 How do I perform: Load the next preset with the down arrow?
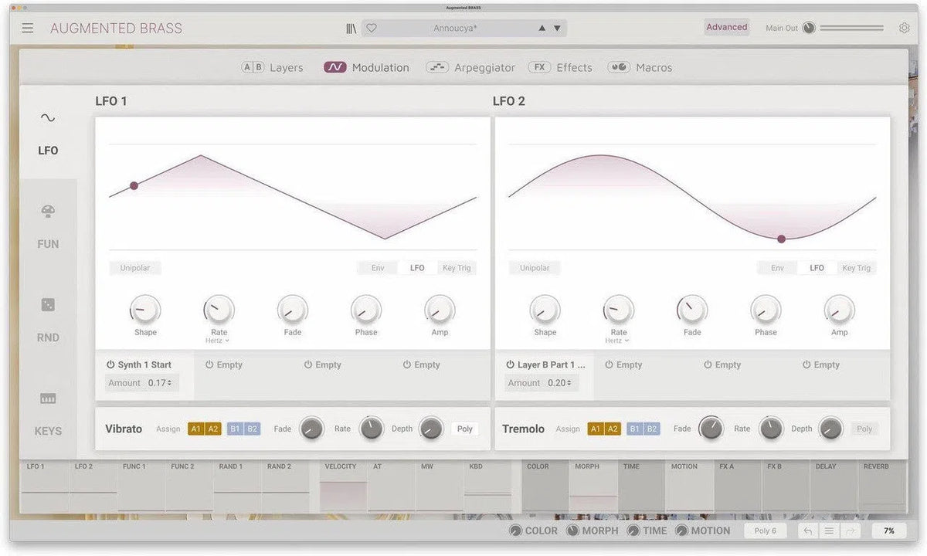click(557, 28)
